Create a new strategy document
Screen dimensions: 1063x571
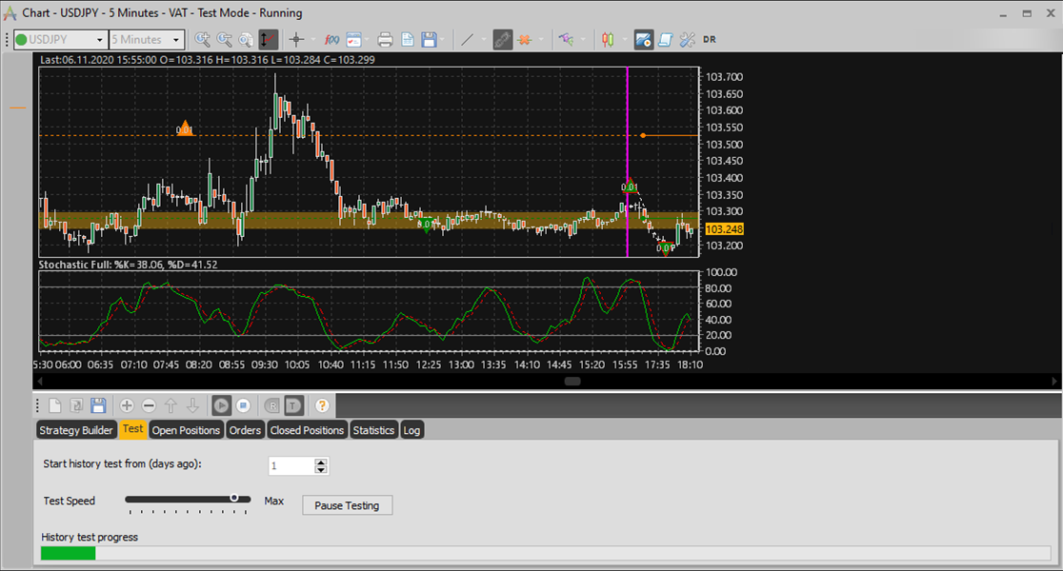click(55, 405)
